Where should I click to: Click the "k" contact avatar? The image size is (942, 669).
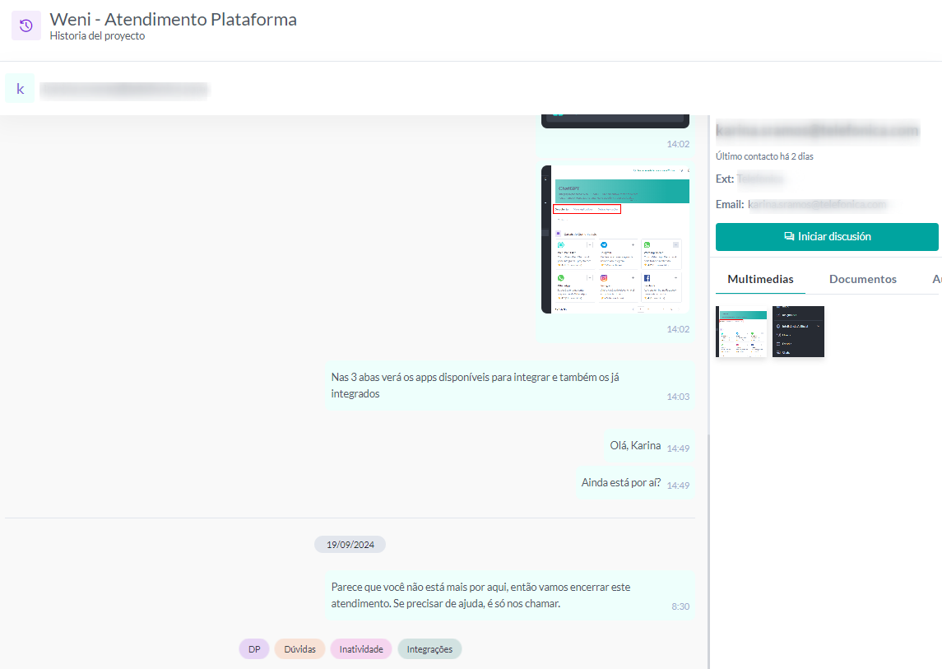(x=20, y=89)
